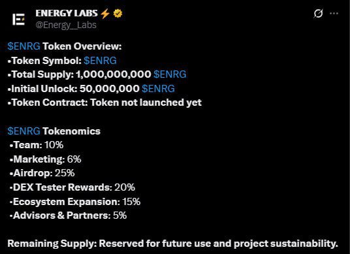Click the Remaining Supply sentence
The width and height of the screenshot is (350, 254).
click(173, 244)
